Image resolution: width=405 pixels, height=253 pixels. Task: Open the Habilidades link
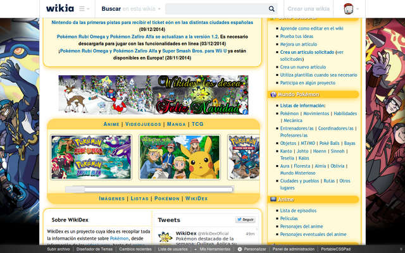coord(346,114)
